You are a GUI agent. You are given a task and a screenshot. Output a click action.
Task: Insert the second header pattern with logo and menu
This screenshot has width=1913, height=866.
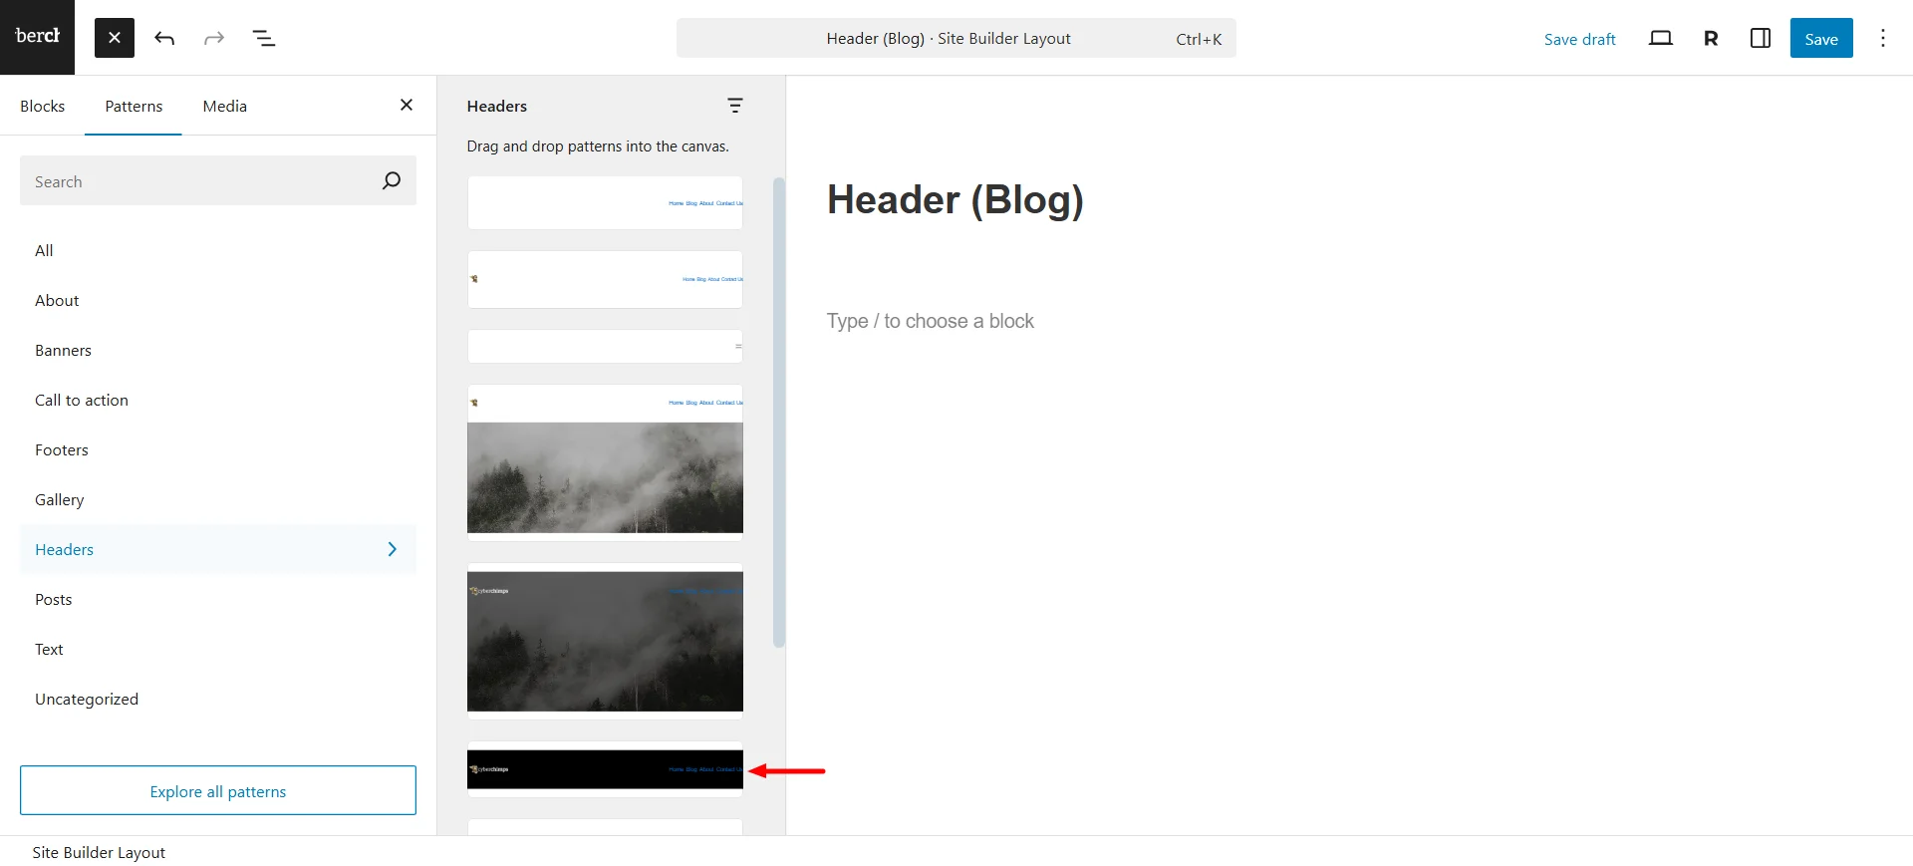[605, 279]
